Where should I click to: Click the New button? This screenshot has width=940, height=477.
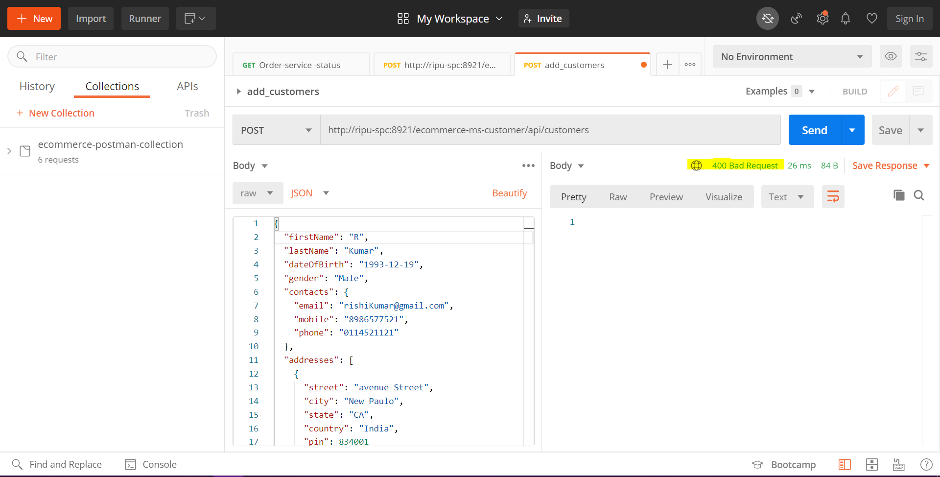pos(34,19)
